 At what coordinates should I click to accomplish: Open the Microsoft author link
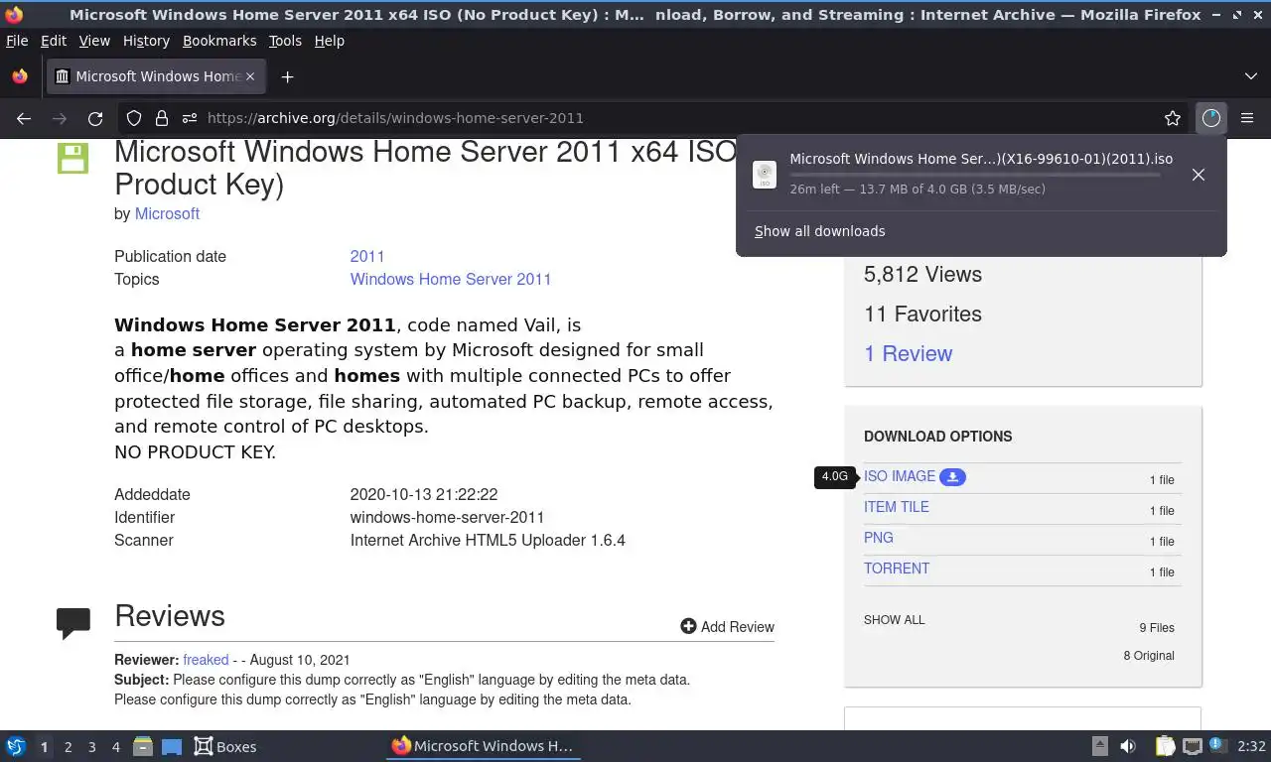pyautogui.click(x=167, y=213)
